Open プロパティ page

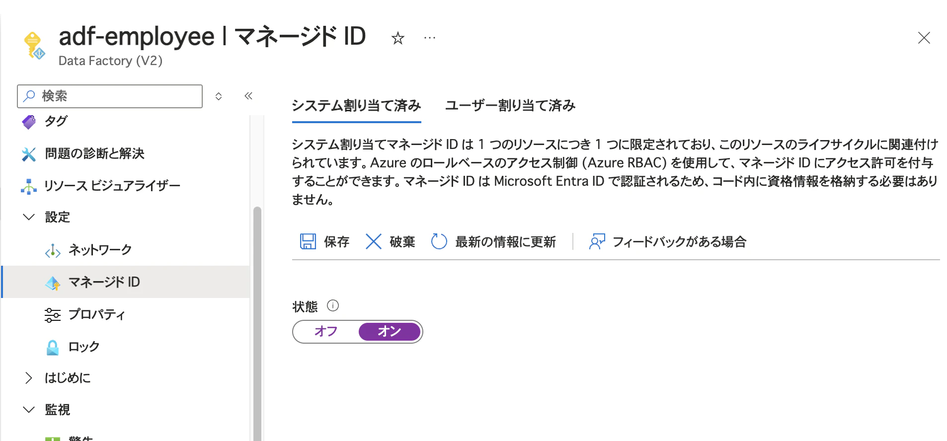(97, 314)
